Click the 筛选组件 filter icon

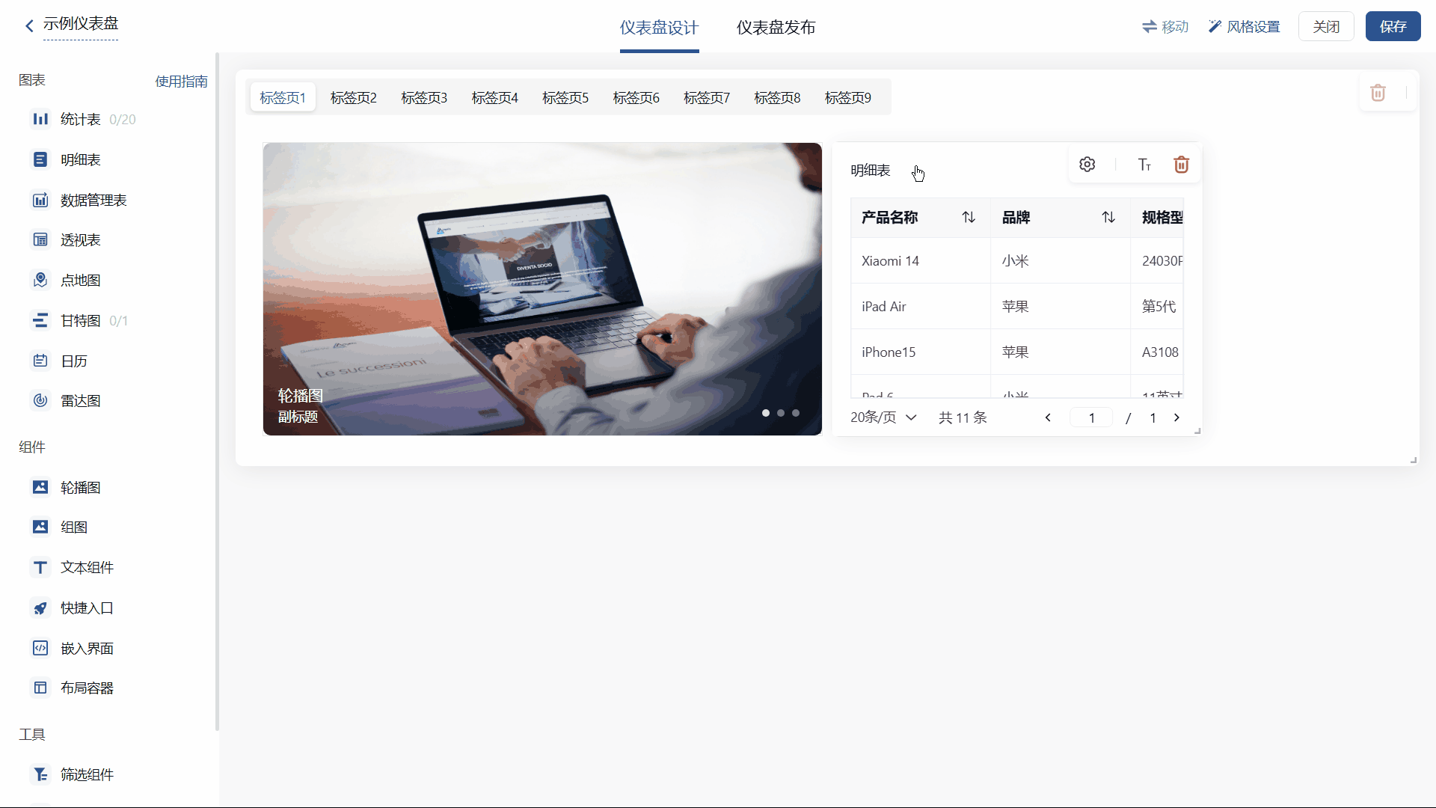(x=40, y=774)
